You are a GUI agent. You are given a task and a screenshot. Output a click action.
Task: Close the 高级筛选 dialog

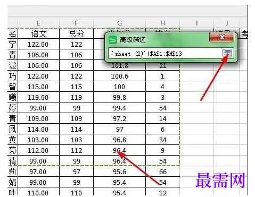click(221, 37)
